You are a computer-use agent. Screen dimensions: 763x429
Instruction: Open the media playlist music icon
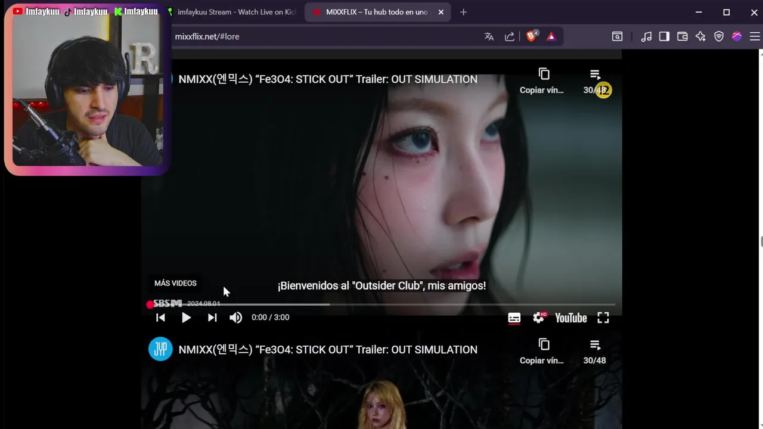[646, 36]
